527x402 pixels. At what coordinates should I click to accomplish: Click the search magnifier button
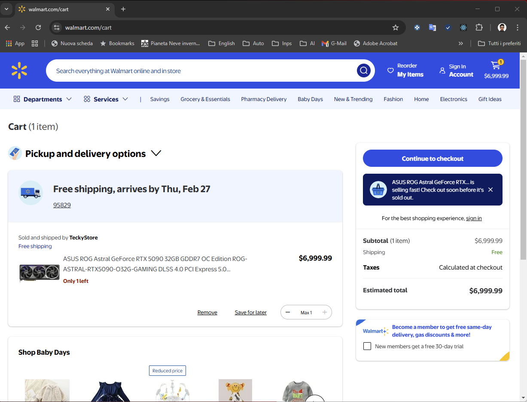click(x=364, y=71)
